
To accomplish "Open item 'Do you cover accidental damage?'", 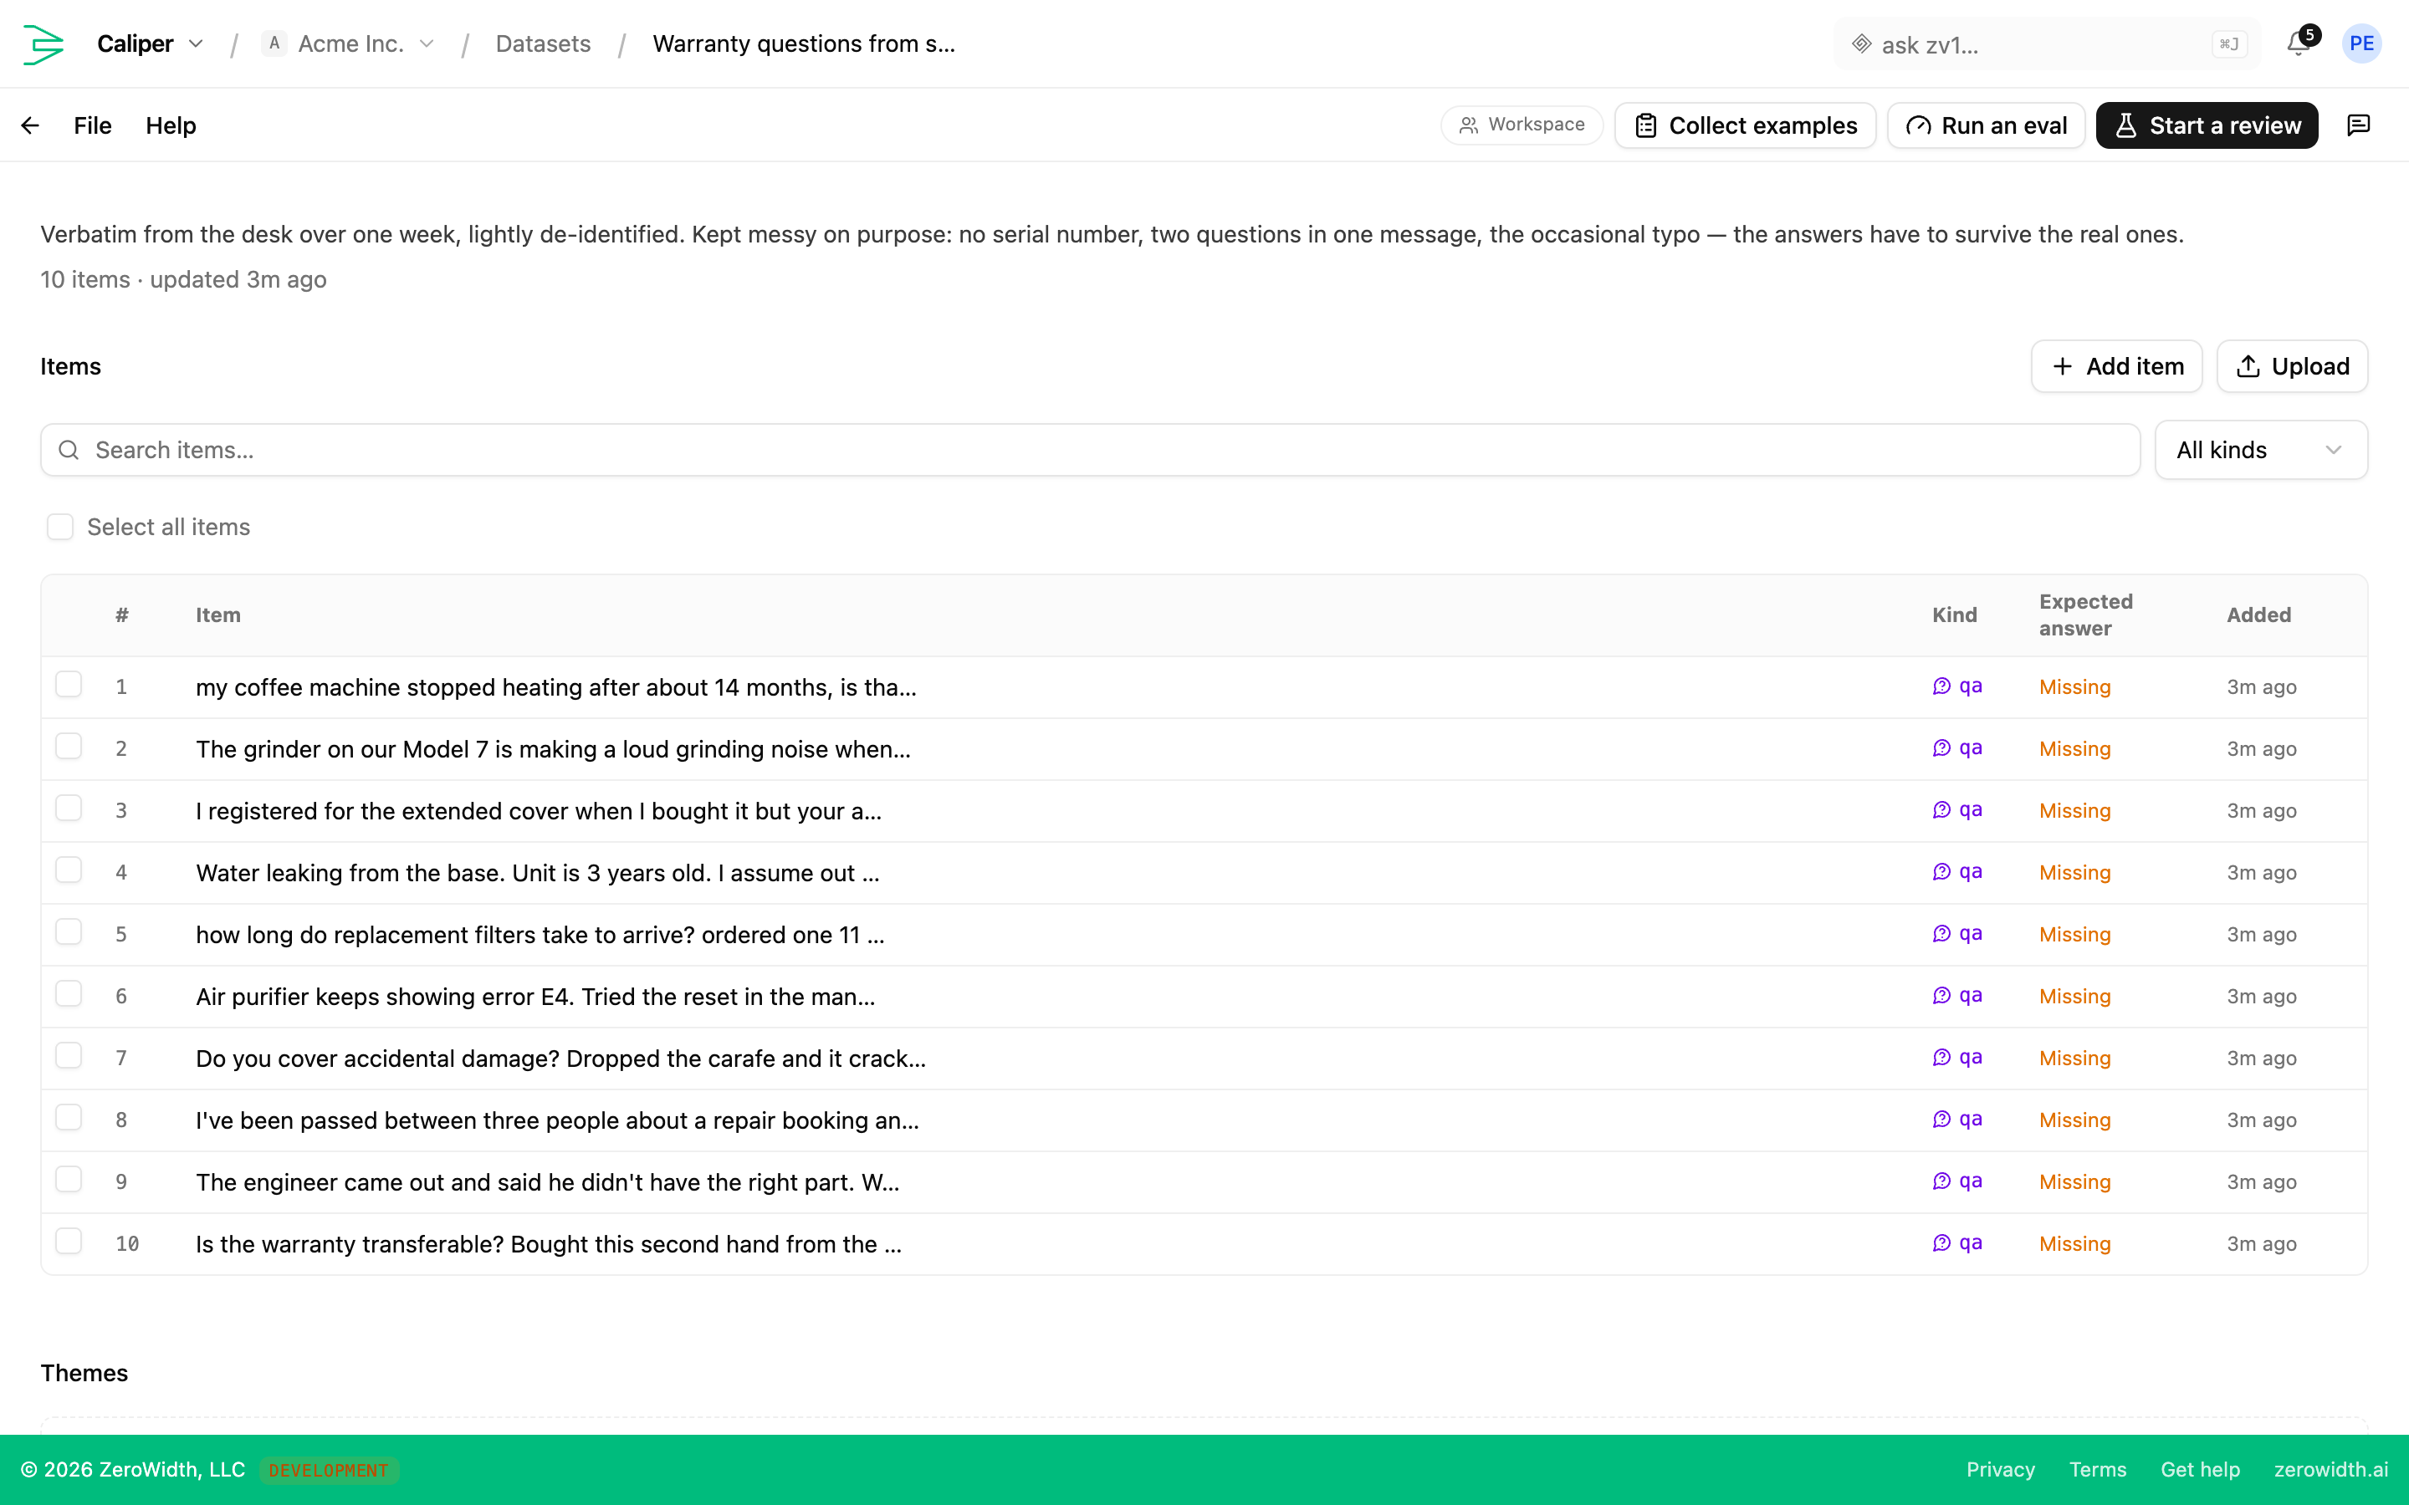I will (x=560, y=1058).
